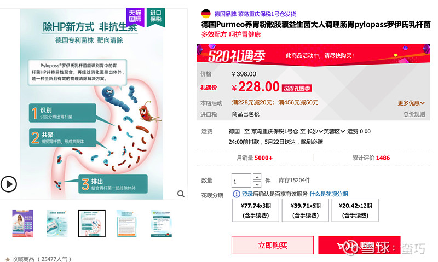Select the 6-period ¥39.71 installment option
This screenshot has height=262, width=438.
pos(306,211)
